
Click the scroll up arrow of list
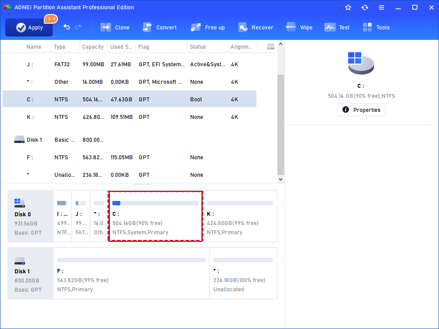pyautogui.click(x=281, y=44)
